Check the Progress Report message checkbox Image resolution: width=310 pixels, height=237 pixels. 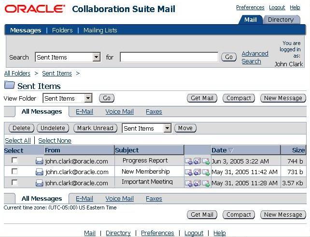(x=14, y=160)
